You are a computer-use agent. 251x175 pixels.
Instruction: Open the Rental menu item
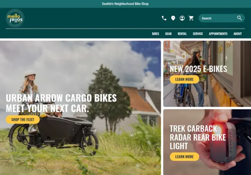point(182,34)
